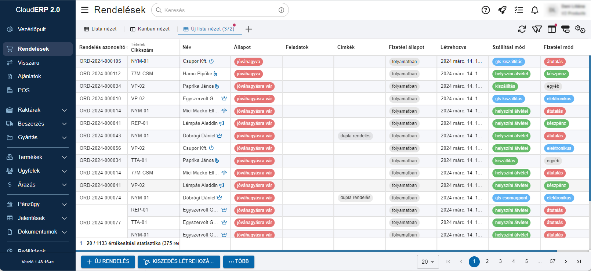Viewport: 591px width, 271px height.
Task: Click the ÚJ RENDELÉS button
Action: coord(108,261)
